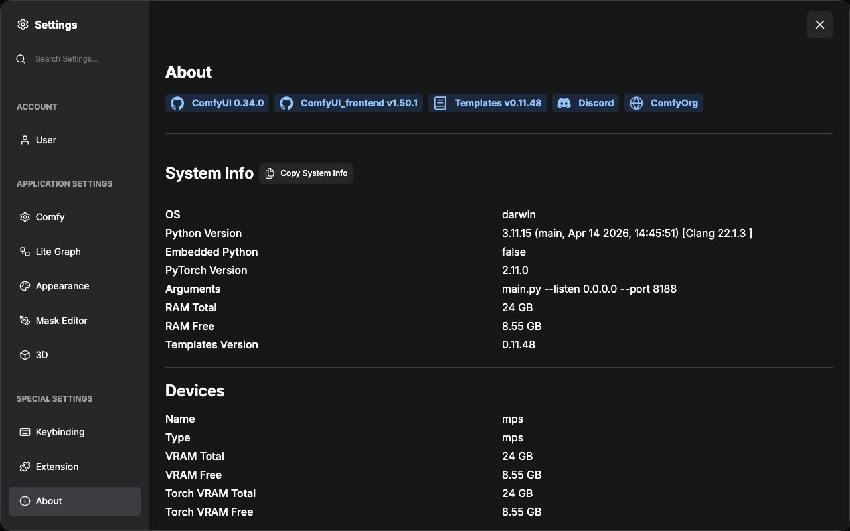Click the copy icon in Copy System Info
Viewport: 850px width, 531px height.
coord(270,173)
